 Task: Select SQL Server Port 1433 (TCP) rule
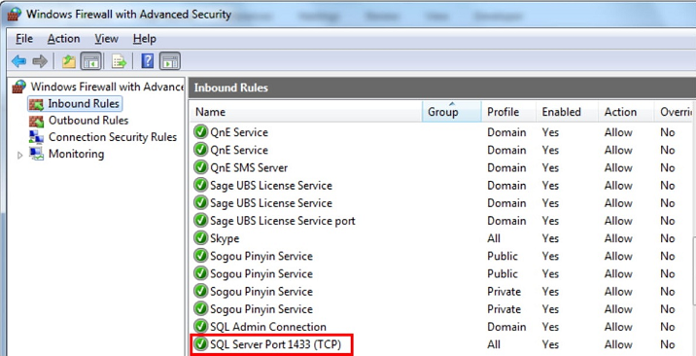click(x=275, y=344)
